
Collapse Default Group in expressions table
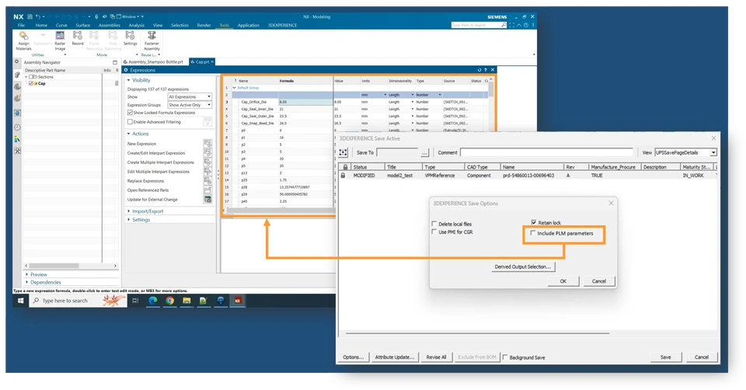[x=234, y=88]
